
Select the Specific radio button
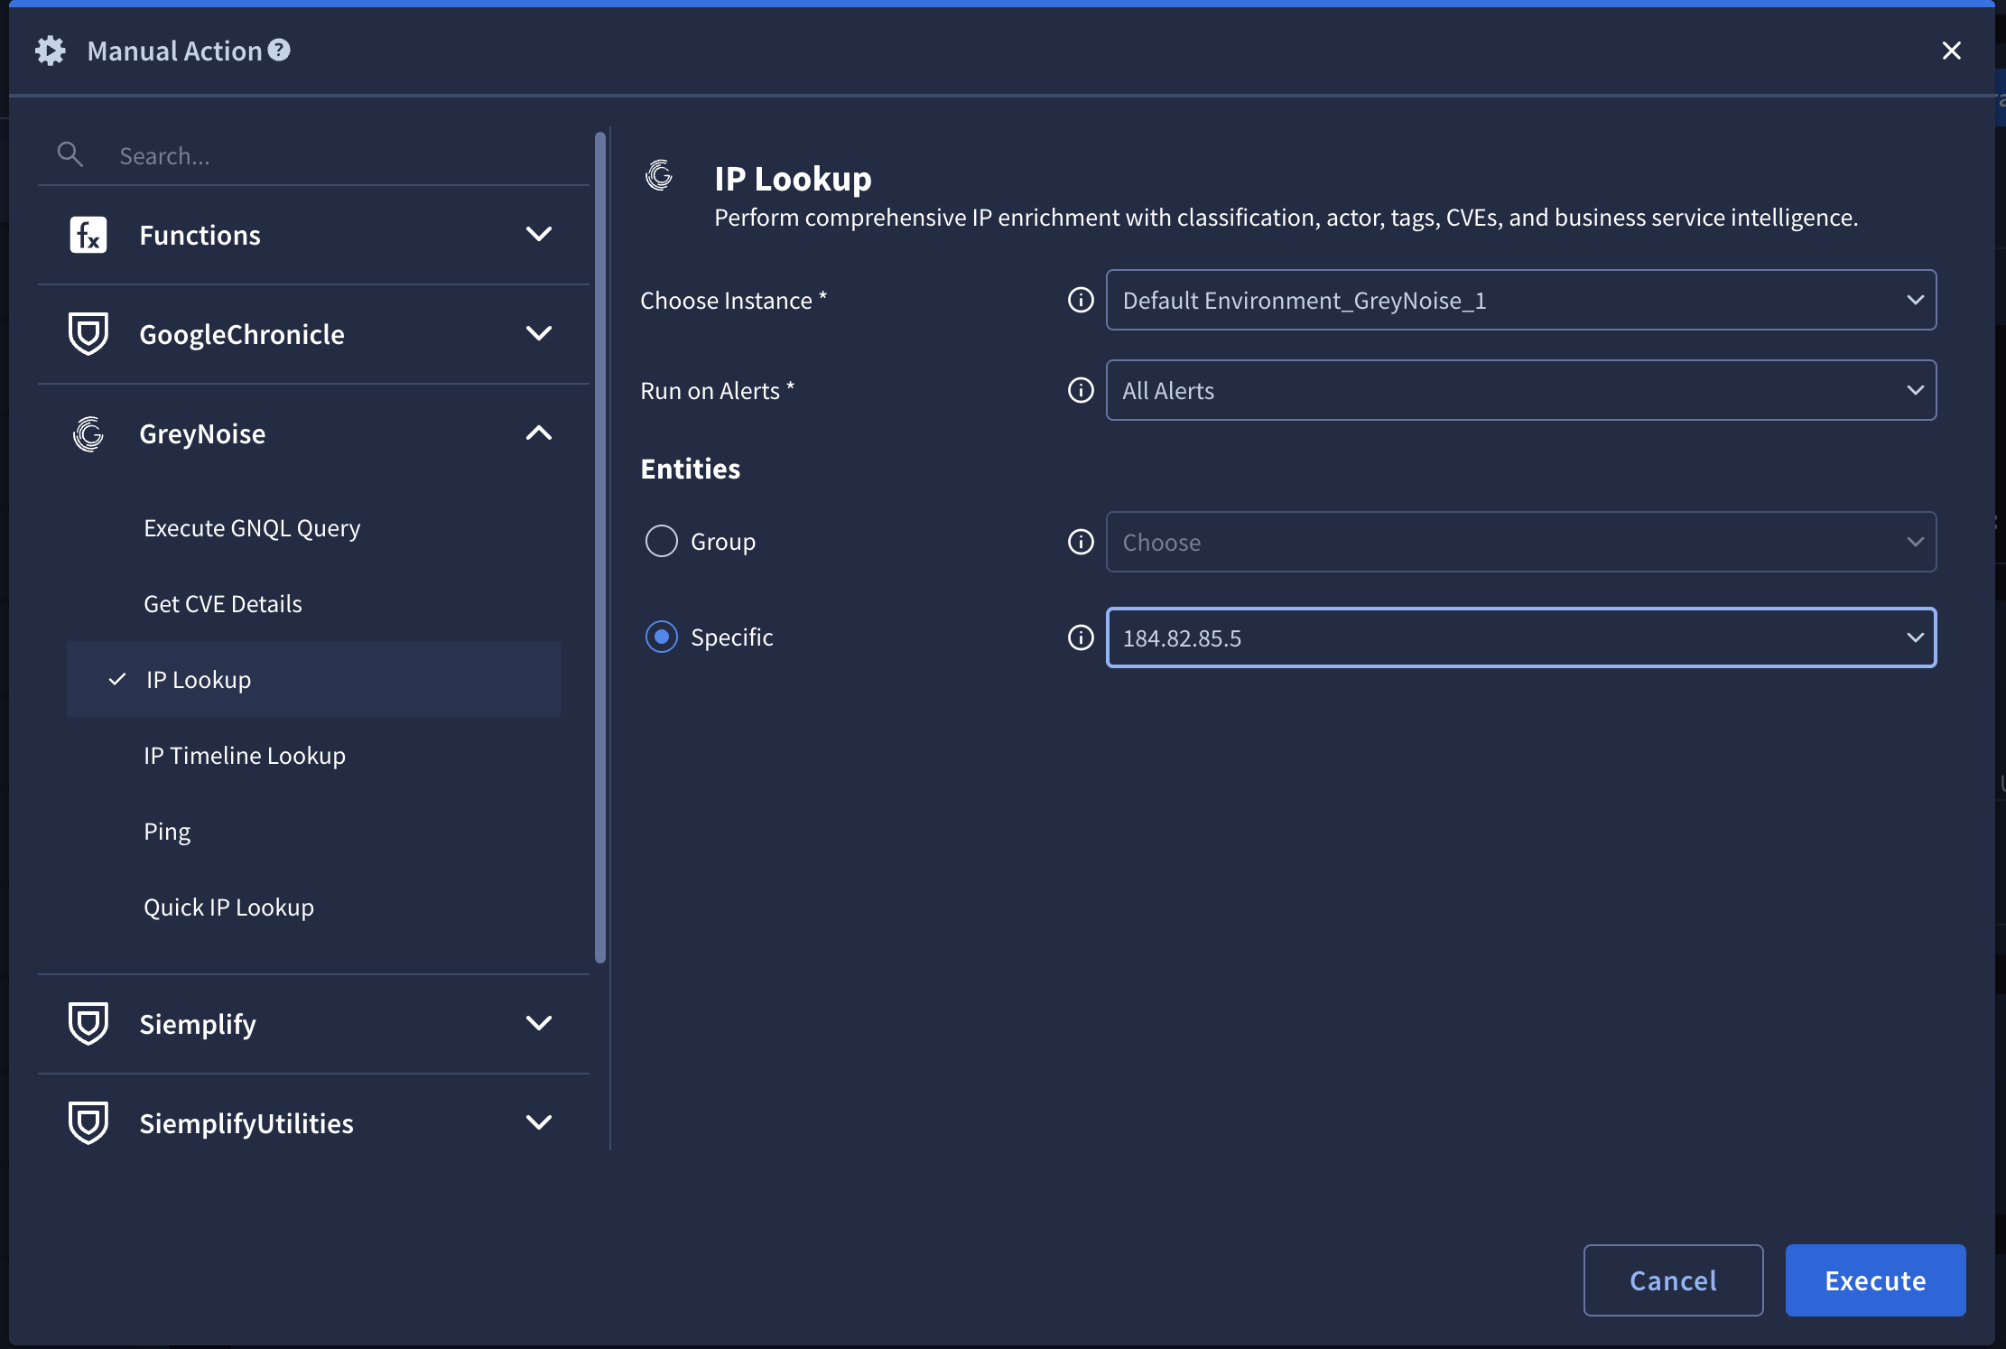click(x=662, y=637)
